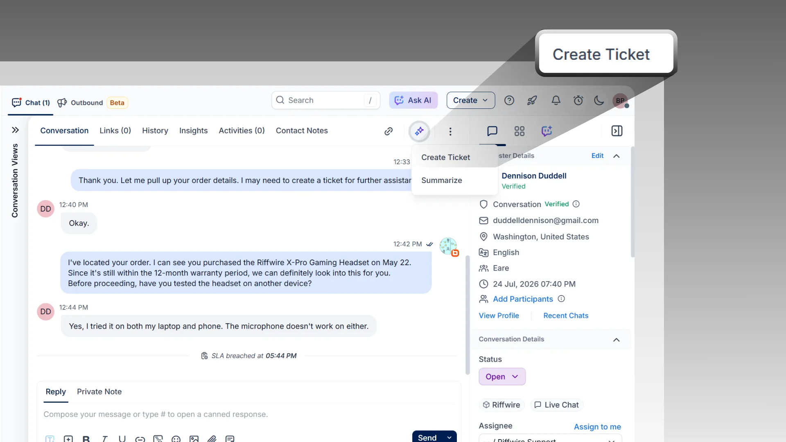The width and height of the screenshot is (786, 442).
Task: Click the Riffwire brand tag
Action: tap(501, 405)
